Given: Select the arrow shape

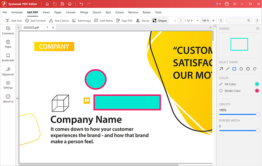Looking at the screenshot, I should (x=221, y=69).
